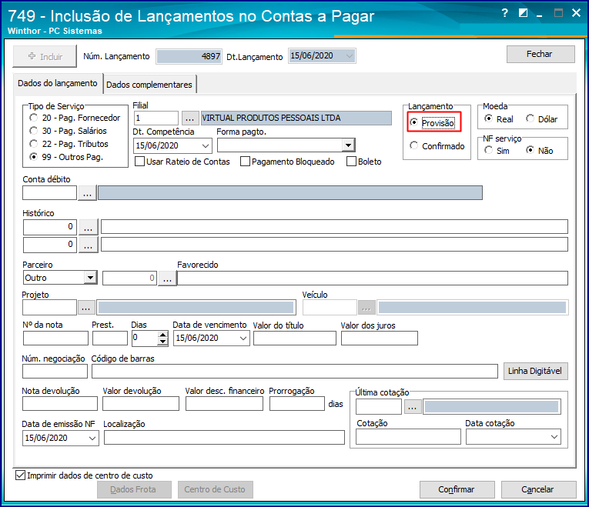Open Projeto lookup ellipsis button
The width and height of the screenshot is (589, 507).
pos(86,307)
